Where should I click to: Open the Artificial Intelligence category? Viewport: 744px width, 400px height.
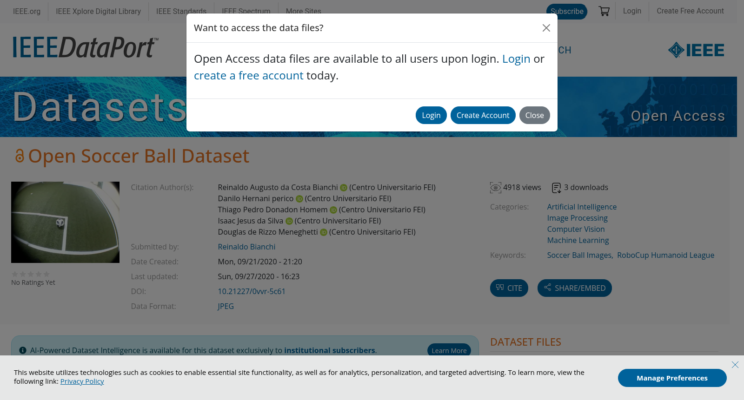(x=582, y=207)
